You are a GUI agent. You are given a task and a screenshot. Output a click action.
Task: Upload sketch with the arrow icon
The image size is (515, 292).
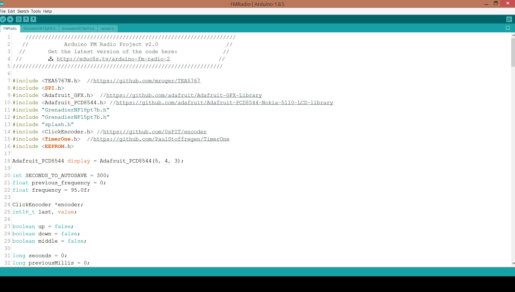click(10, 19)
